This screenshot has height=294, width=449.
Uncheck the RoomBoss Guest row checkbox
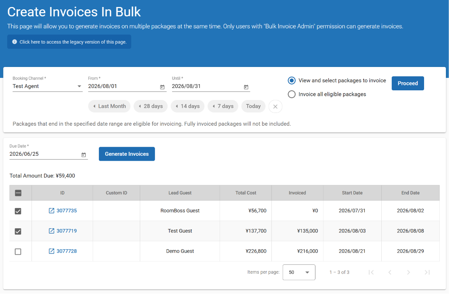pos(18,211)
